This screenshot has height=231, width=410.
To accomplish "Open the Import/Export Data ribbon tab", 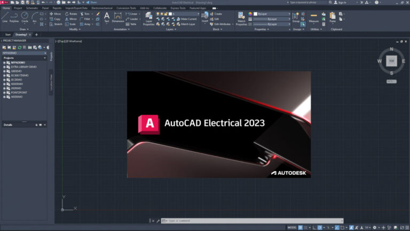I will 76,8.
